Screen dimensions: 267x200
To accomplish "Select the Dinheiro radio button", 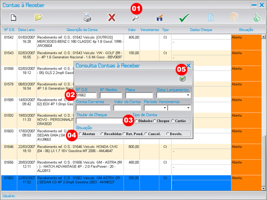I will [136, 121].
